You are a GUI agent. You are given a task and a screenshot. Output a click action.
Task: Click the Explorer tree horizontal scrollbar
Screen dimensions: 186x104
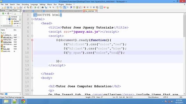click(x=10, y=26)
